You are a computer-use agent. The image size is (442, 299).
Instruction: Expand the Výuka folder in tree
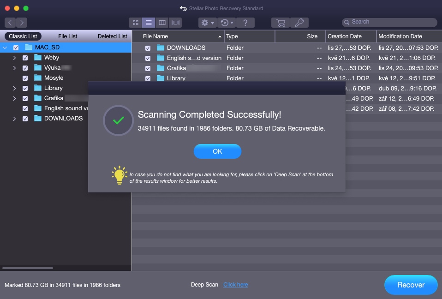click(x=14, y=68)
